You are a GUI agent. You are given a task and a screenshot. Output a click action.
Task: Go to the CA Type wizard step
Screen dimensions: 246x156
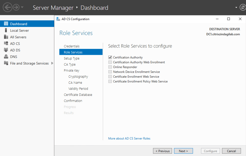[x=70, y=64]
